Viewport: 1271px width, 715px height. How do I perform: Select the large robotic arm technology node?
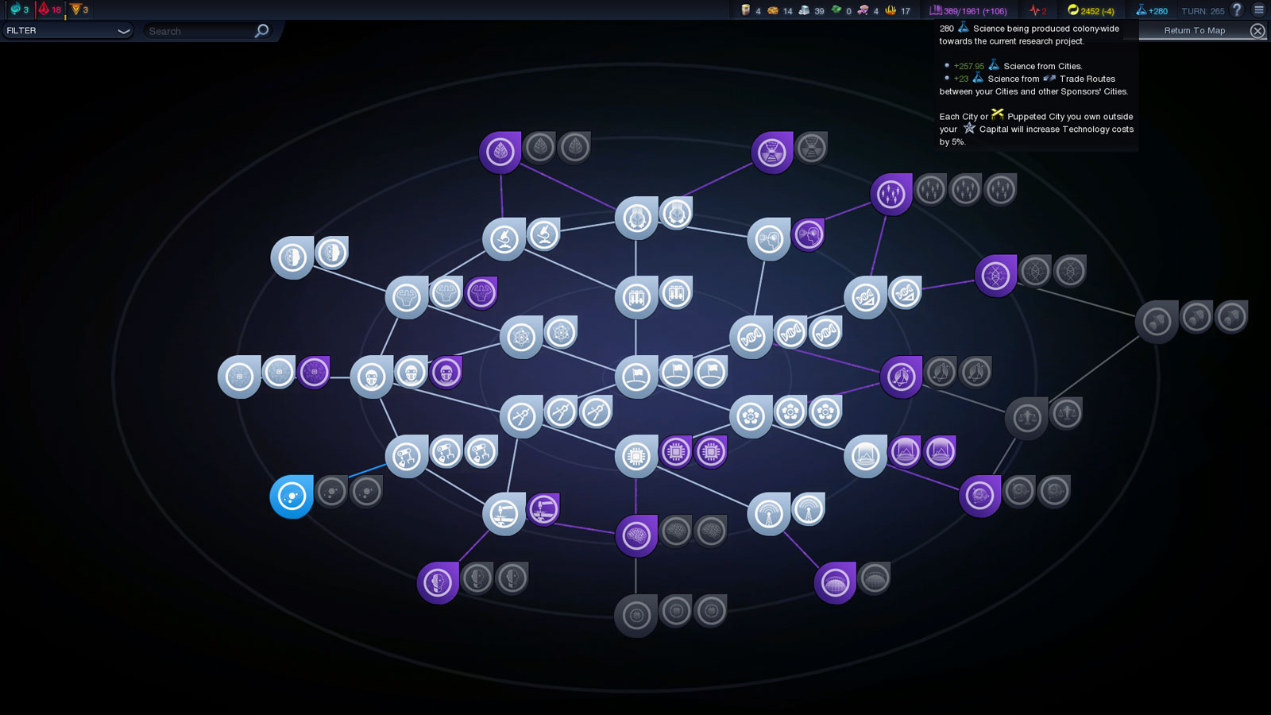pos(407,456)
